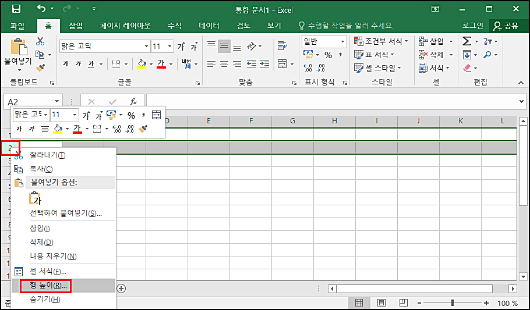The image size is (530, 310).
Task: Switch to the 수식 tab
Action: click(174, 26)
